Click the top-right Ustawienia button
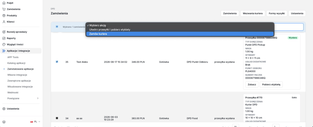 coord(297,13)
